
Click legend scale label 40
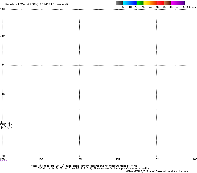pyautogui.click(x=171, y=7)
